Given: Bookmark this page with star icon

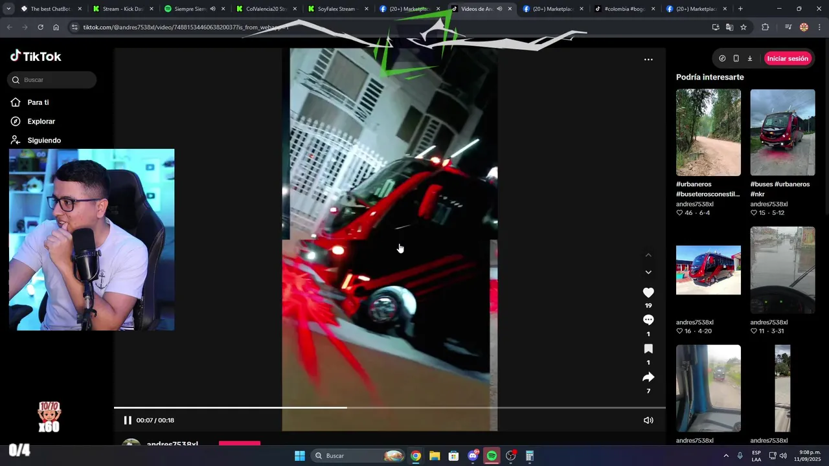Looking at the screenshot, I should pyautogui.click(x=744, y=27).
